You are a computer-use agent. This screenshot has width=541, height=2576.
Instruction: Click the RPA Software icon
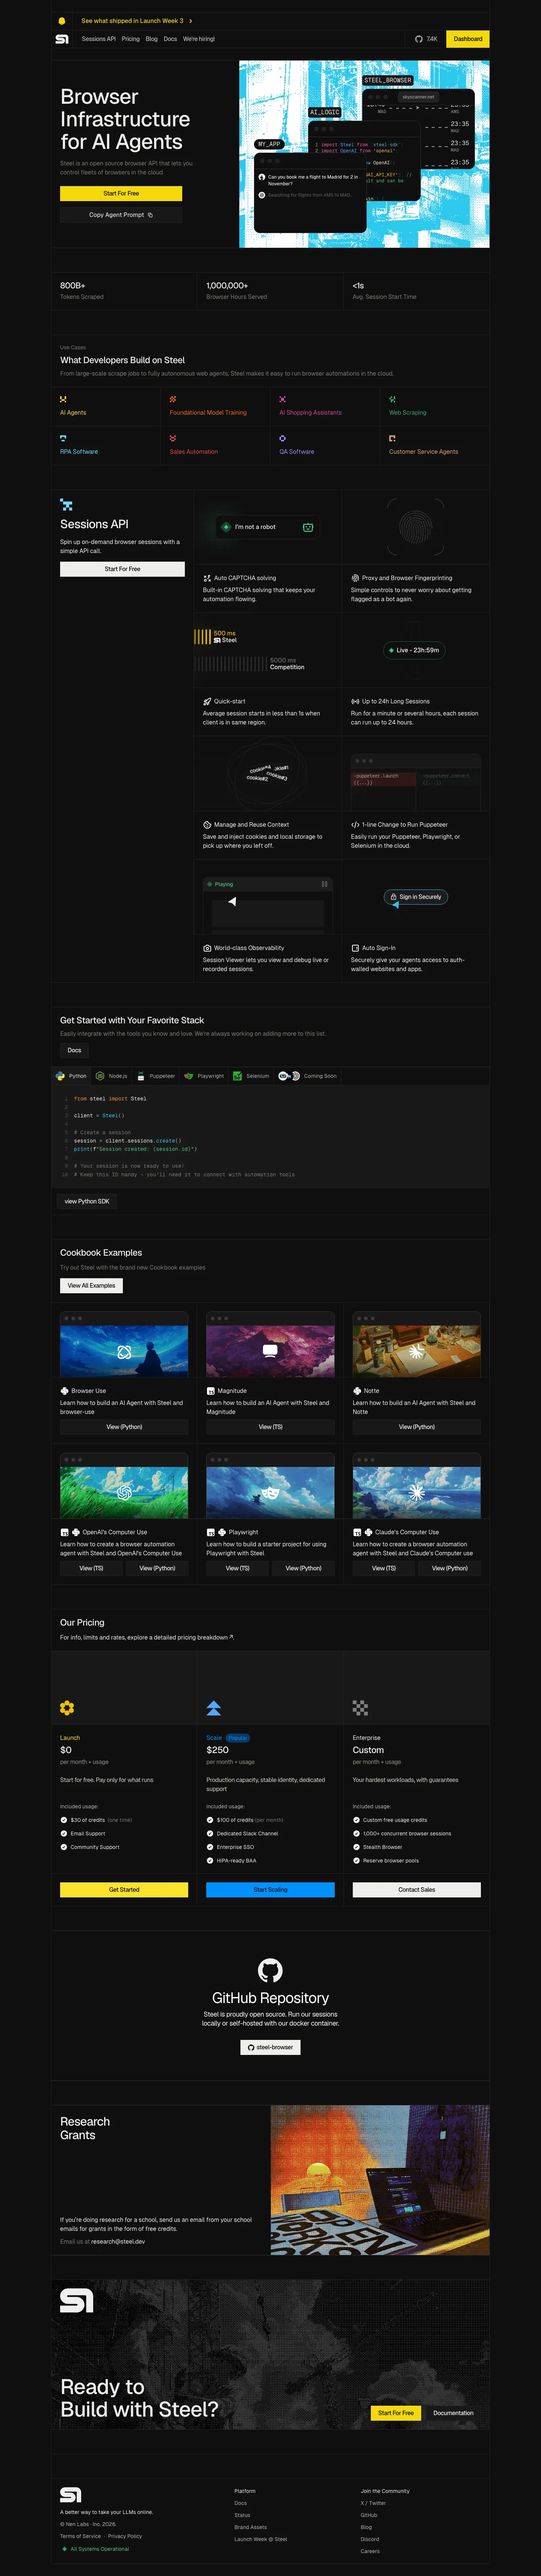click(63, 438)
